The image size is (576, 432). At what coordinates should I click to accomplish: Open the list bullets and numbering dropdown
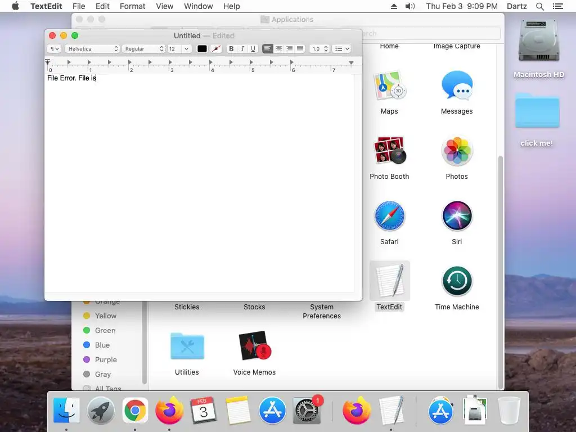click(x=341, y=49)
